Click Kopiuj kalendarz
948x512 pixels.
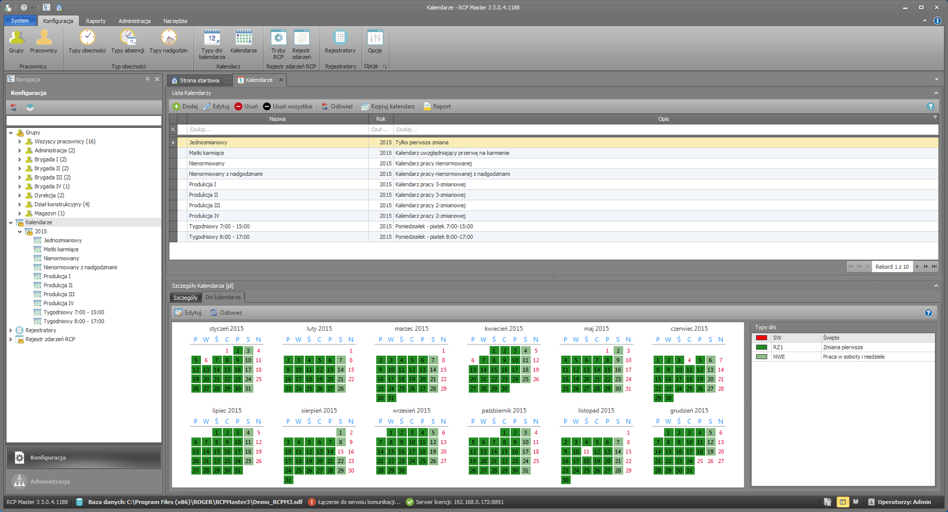coord(388,107)
